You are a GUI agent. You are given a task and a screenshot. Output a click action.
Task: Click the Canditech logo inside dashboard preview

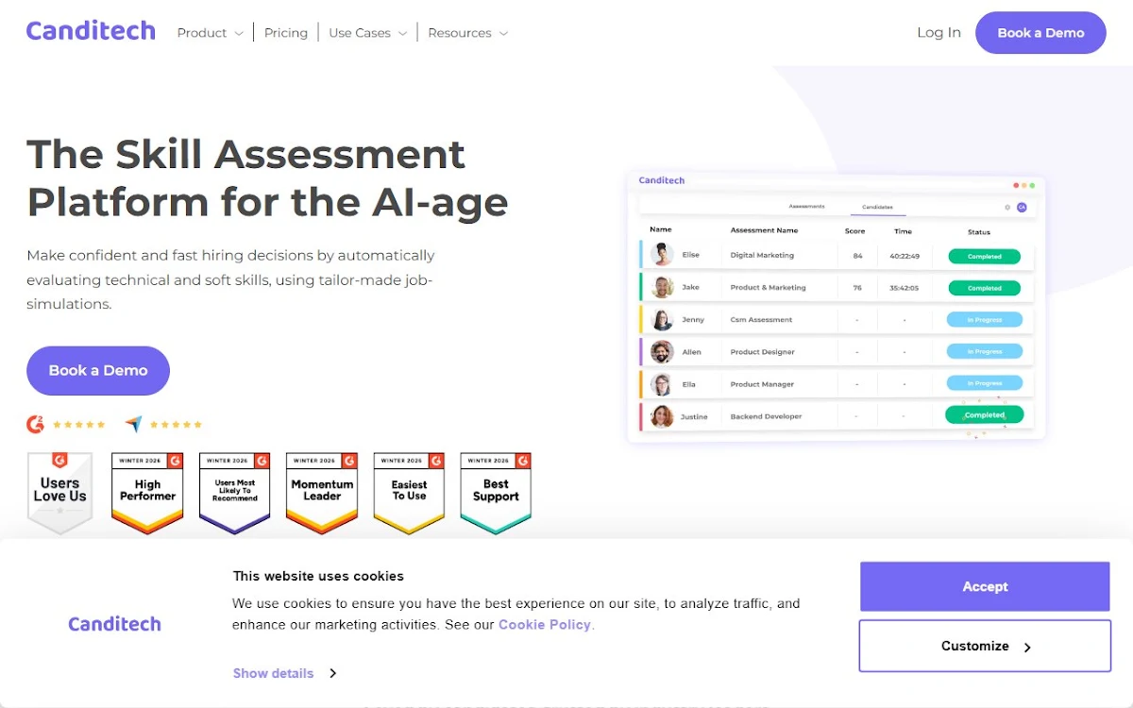(661, 180)
